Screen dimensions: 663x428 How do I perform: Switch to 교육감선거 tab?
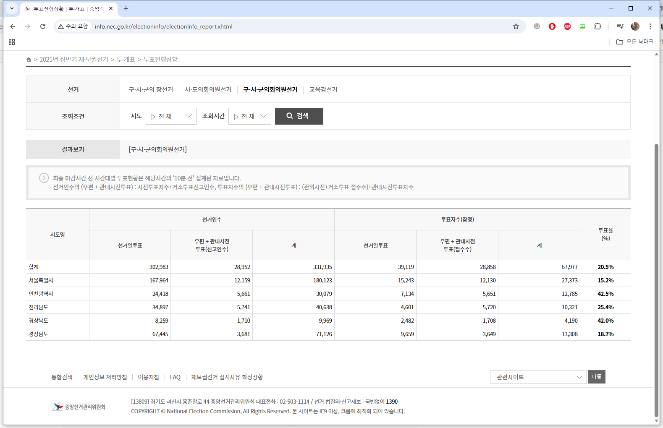323,90
